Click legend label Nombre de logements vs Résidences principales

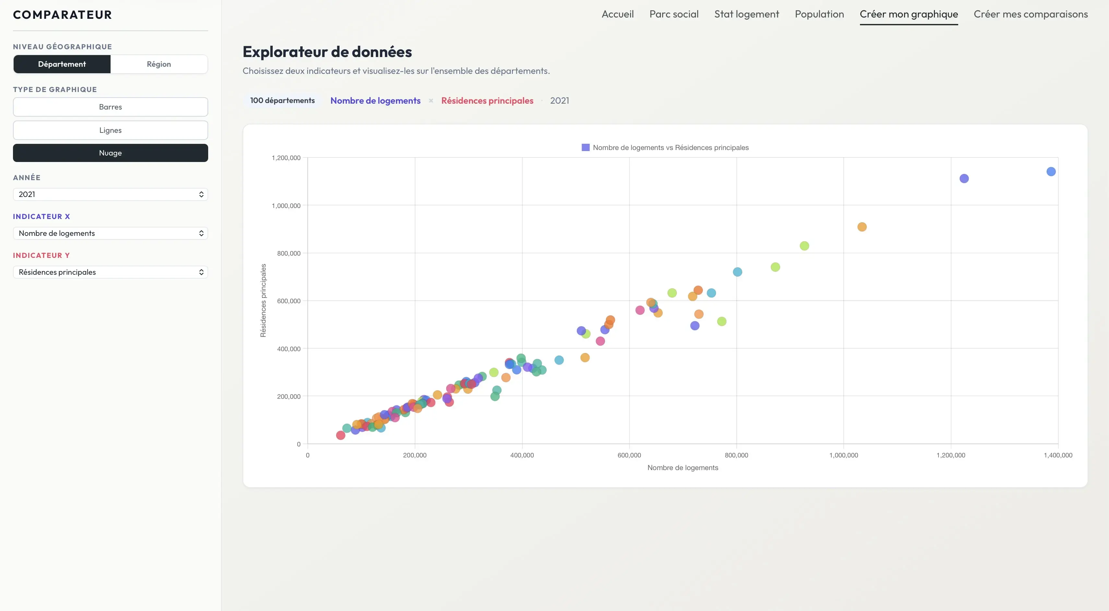671,147
